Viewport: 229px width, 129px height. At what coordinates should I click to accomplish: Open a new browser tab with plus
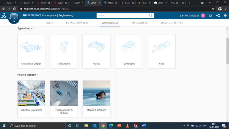click(189, 3)
